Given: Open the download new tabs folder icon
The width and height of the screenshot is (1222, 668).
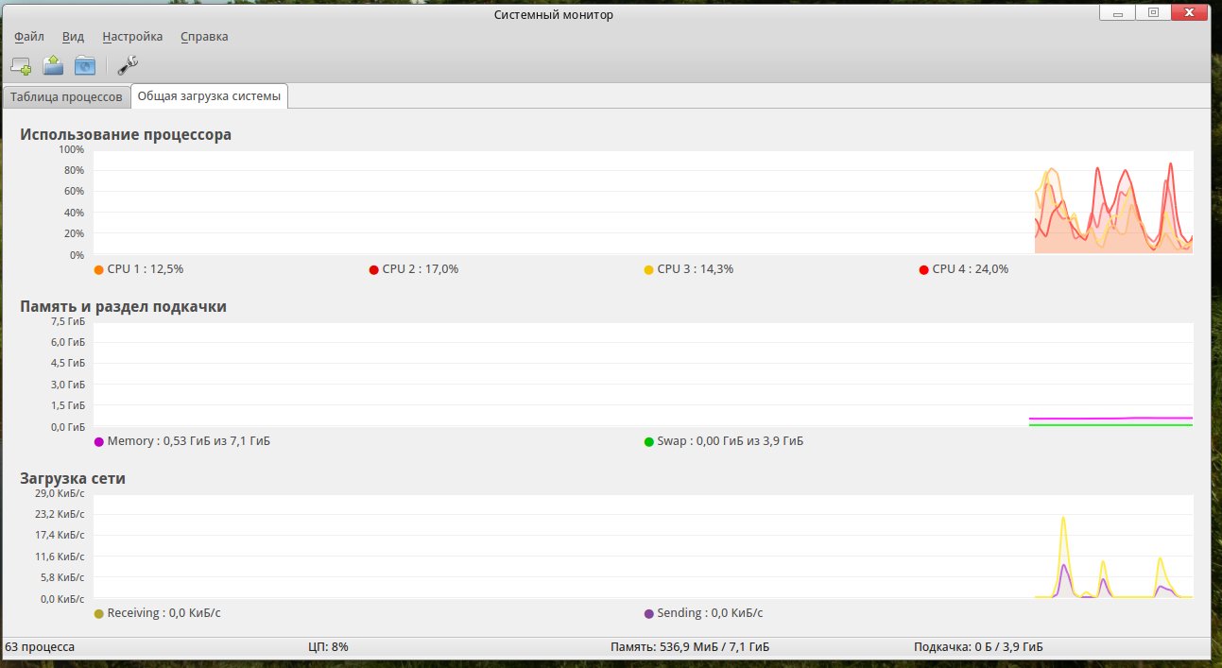Looking at the screenshot, I should click(85, 65).
